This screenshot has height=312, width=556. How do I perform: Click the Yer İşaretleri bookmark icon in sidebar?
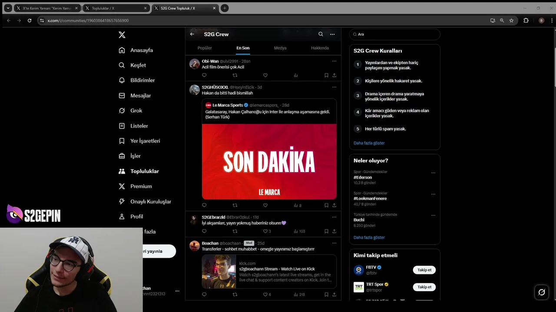[122, 141]
